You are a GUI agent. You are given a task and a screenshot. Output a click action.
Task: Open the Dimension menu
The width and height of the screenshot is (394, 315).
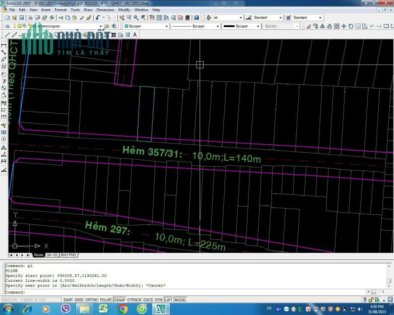(x=105, y=10)
